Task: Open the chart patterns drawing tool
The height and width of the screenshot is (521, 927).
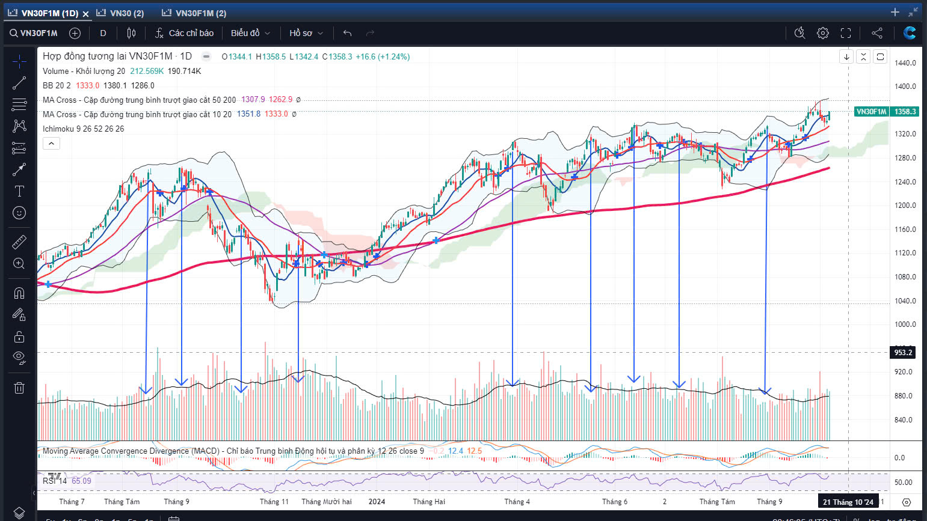Action: coord(19,126)
